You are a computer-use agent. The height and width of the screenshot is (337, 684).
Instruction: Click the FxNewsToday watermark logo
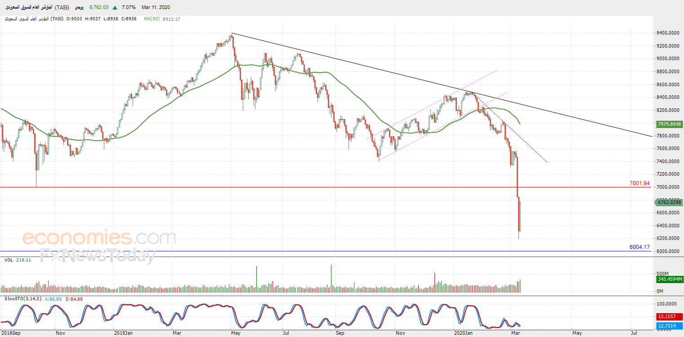98,256
